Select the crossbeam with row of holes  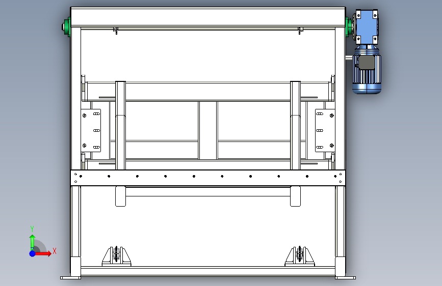pyautogui.click(x=208, y=178)
